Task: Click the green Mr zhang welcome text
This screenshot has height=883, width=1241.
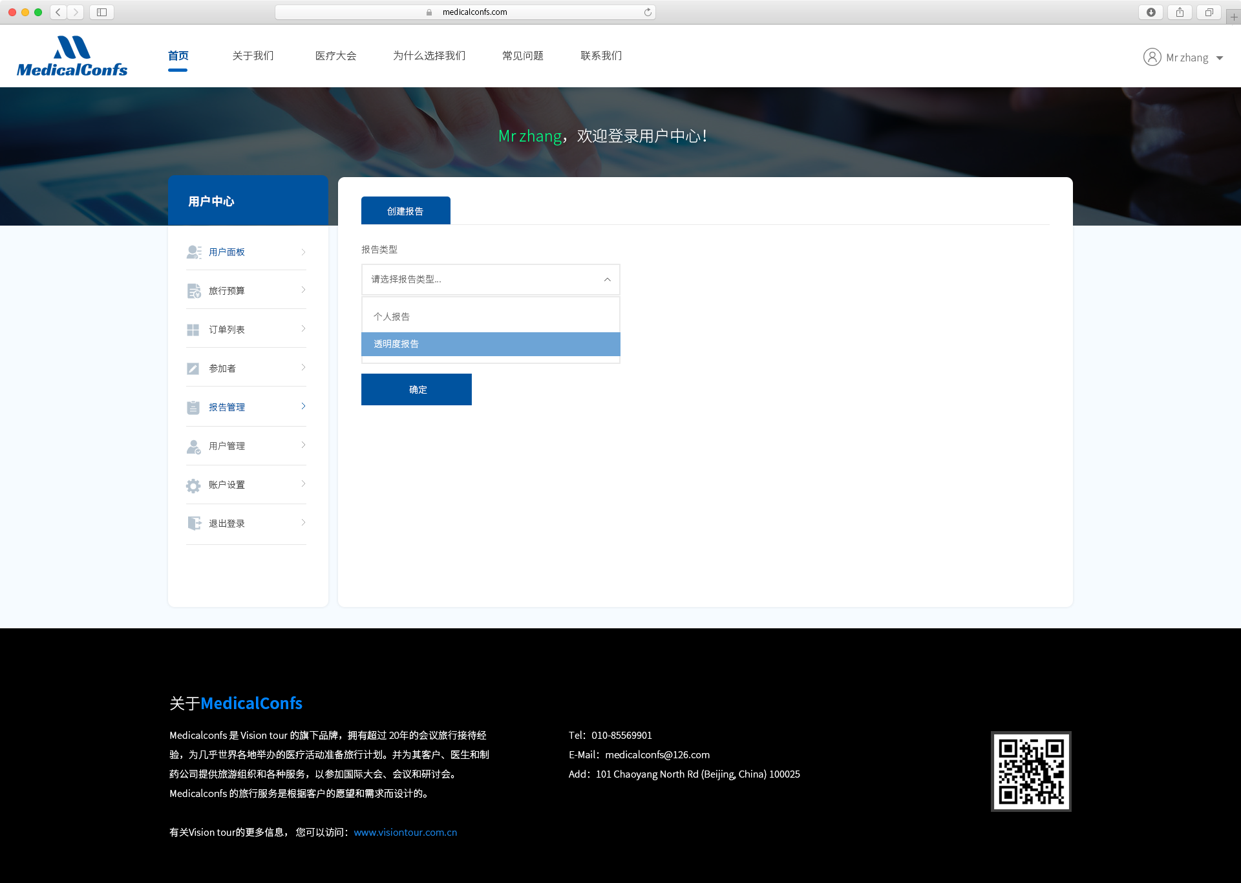Action: coord(530,136)
